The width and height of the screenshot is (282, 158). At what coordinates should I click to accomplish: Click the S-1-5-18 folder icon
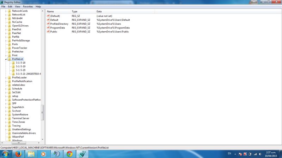pyautogui.click(x=13, y=63)
